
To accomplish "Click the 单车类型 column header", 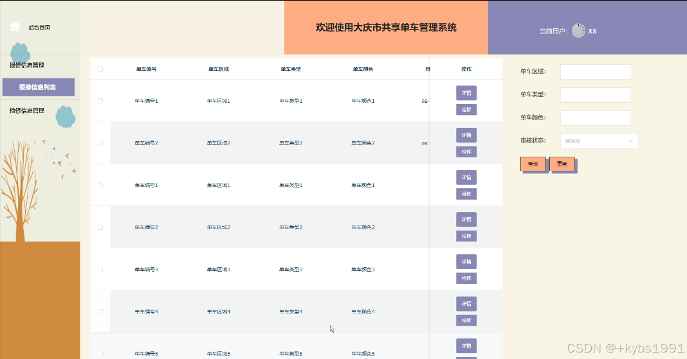I will (291, 69).
